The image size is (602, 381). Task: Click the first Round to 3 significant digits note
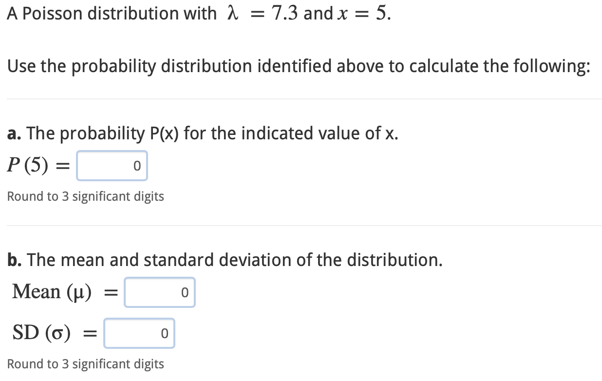click(x=86, y=196)
